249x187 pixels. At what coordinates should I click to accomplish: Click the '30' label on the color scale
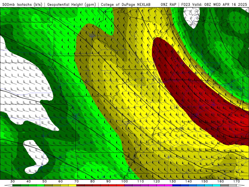point(12,181)
